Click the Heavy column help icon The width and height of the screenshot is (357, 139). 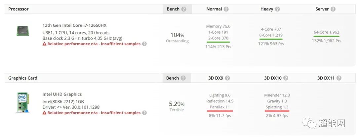277,9
